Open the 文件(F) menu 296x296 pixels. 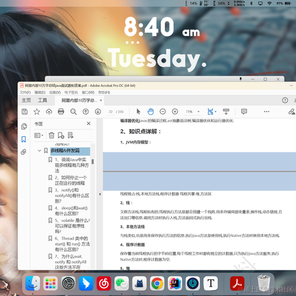click(25, 93)
